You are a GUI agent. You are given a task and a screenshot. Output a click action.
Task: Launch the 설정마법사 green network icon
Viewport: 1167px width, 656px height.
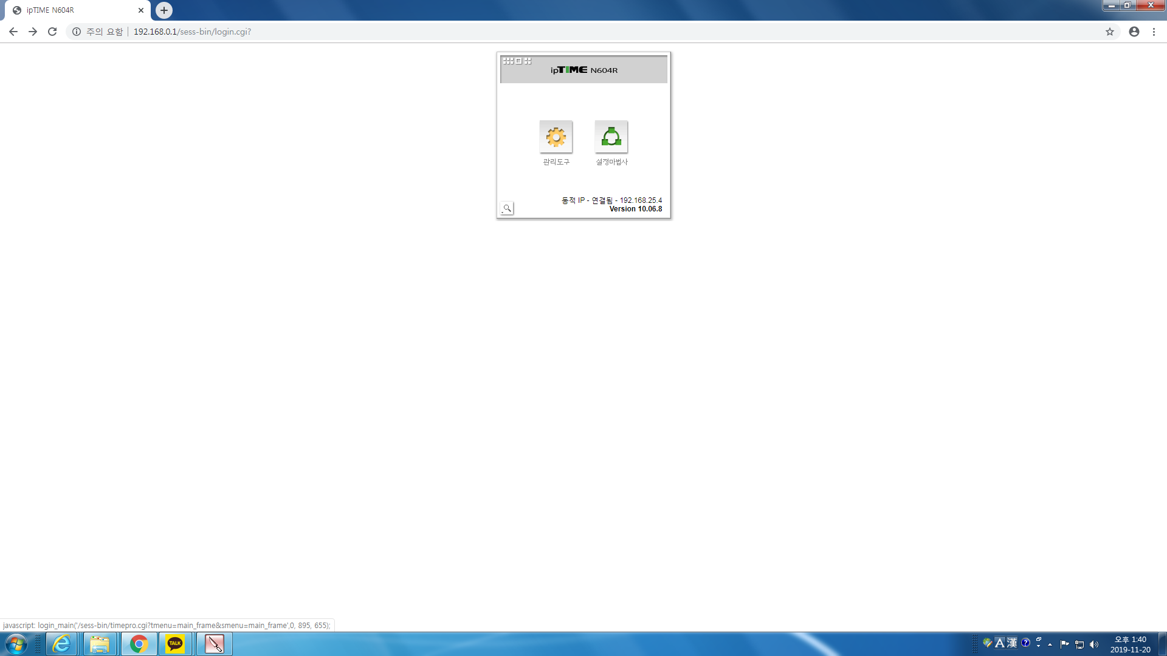tap(611, 137)
